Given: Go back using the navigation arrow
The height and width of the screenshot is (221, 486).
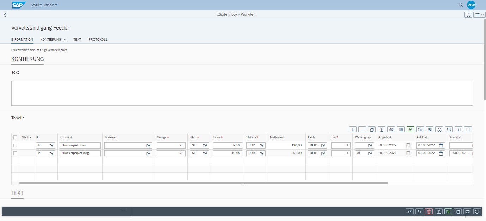Looking at the screenshot, I should pos(5,14).
